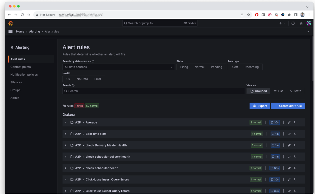Open the help question-mark icon
The height and width of the screenshot is (194, 315).
click(293, 23)
